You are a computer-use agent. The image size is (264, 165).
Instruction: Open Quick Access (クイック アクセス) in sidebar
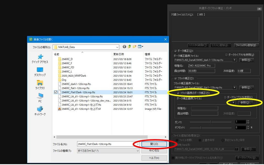point(40,59)
